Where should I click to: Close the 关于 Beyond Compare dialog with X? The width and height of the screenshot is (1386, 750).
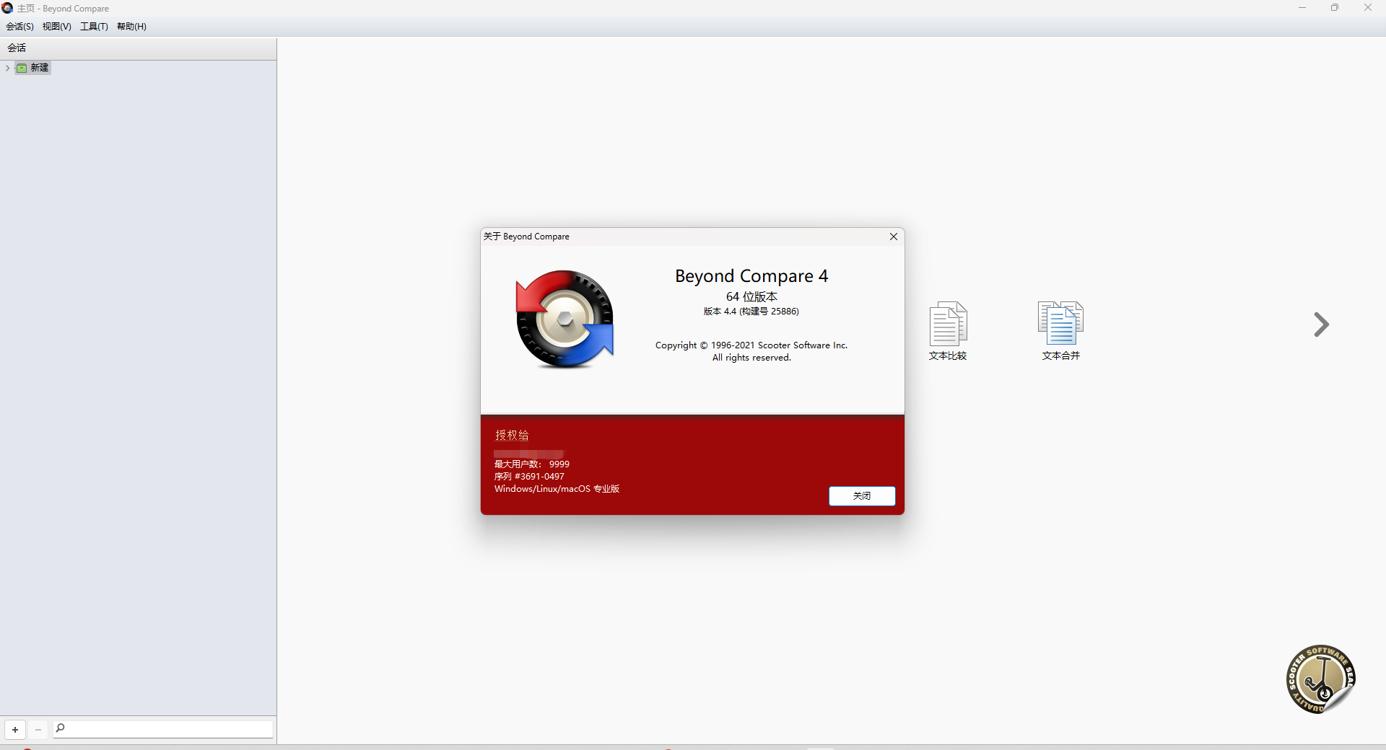[893, 237]
